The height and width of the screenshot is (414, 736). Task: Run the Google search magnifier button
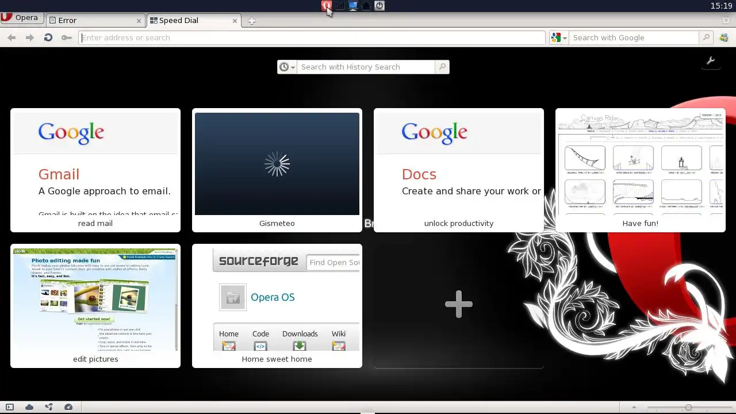coord(706,37)
